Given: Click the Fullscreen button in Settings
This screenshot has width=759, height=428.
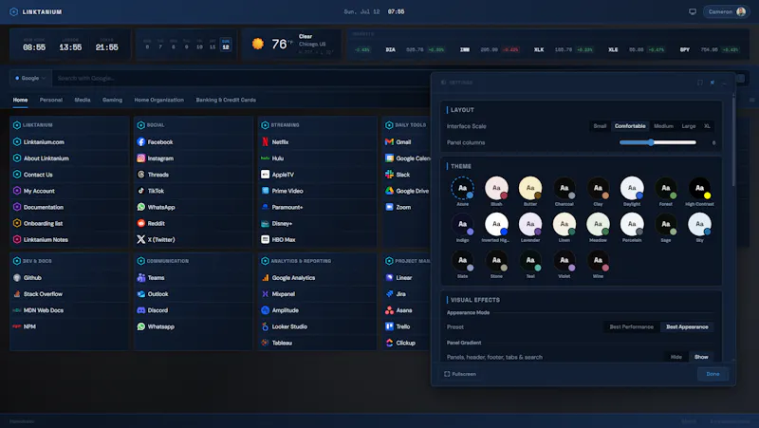Looking at the screenshot, I should pos(460,374).
